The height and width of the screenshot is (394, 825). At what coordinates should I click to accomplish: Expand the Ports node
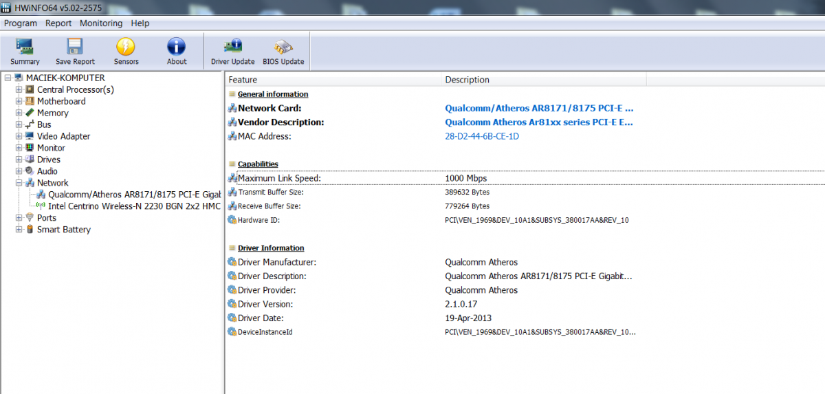click(19, 218)
